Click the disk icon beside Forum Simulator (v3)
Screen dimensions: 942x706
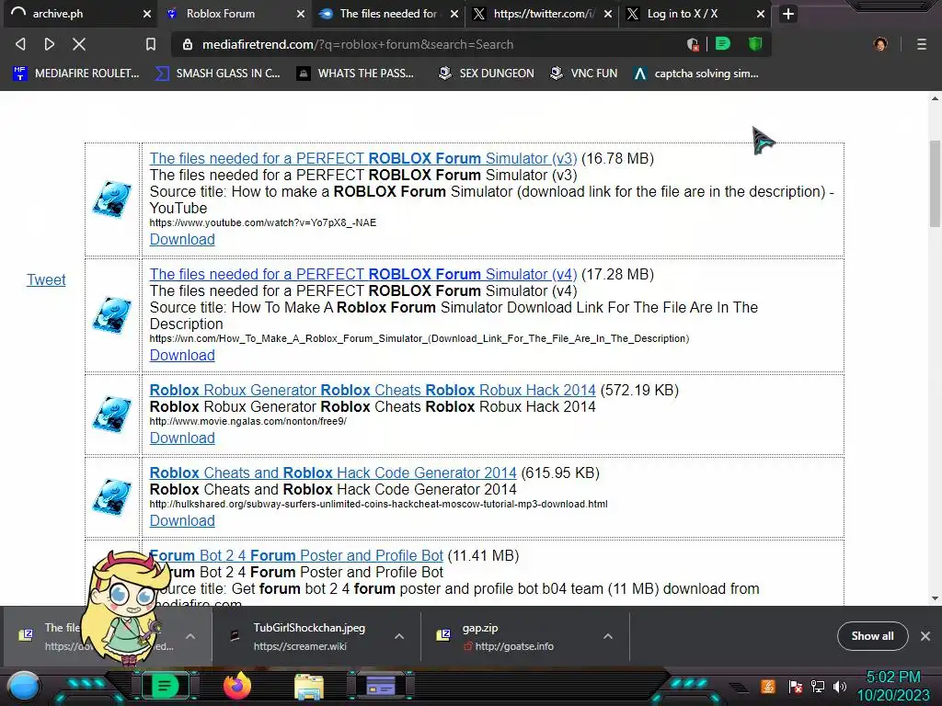(112, 199)
